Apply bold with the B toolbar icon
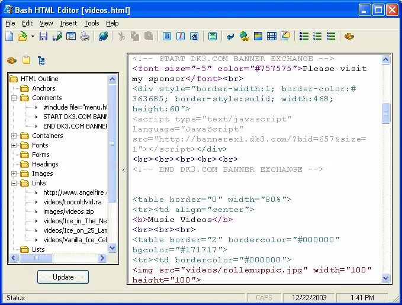 [167, 37]
